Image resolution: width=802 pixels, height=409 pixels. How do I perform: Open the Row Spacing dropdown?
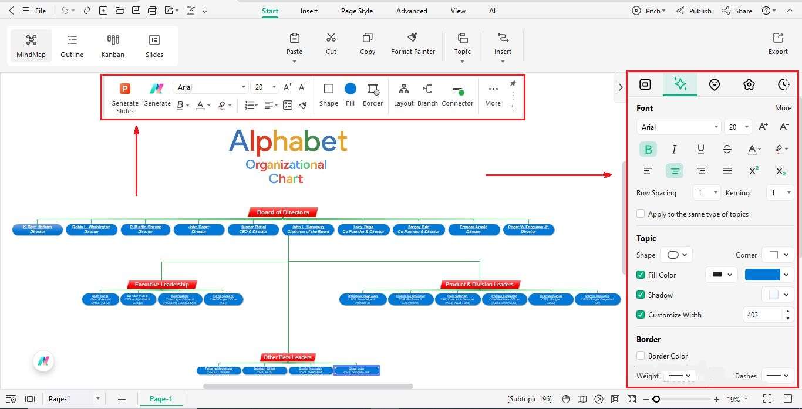706,192
